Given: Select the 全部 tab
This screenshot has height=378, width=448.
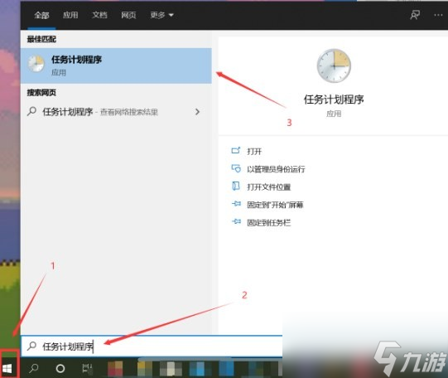Looking at the screenshot, I should click(41, 15).
